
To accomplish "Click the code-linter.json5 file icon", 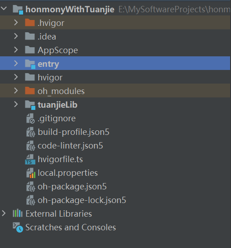I will [x=31, y=145].
